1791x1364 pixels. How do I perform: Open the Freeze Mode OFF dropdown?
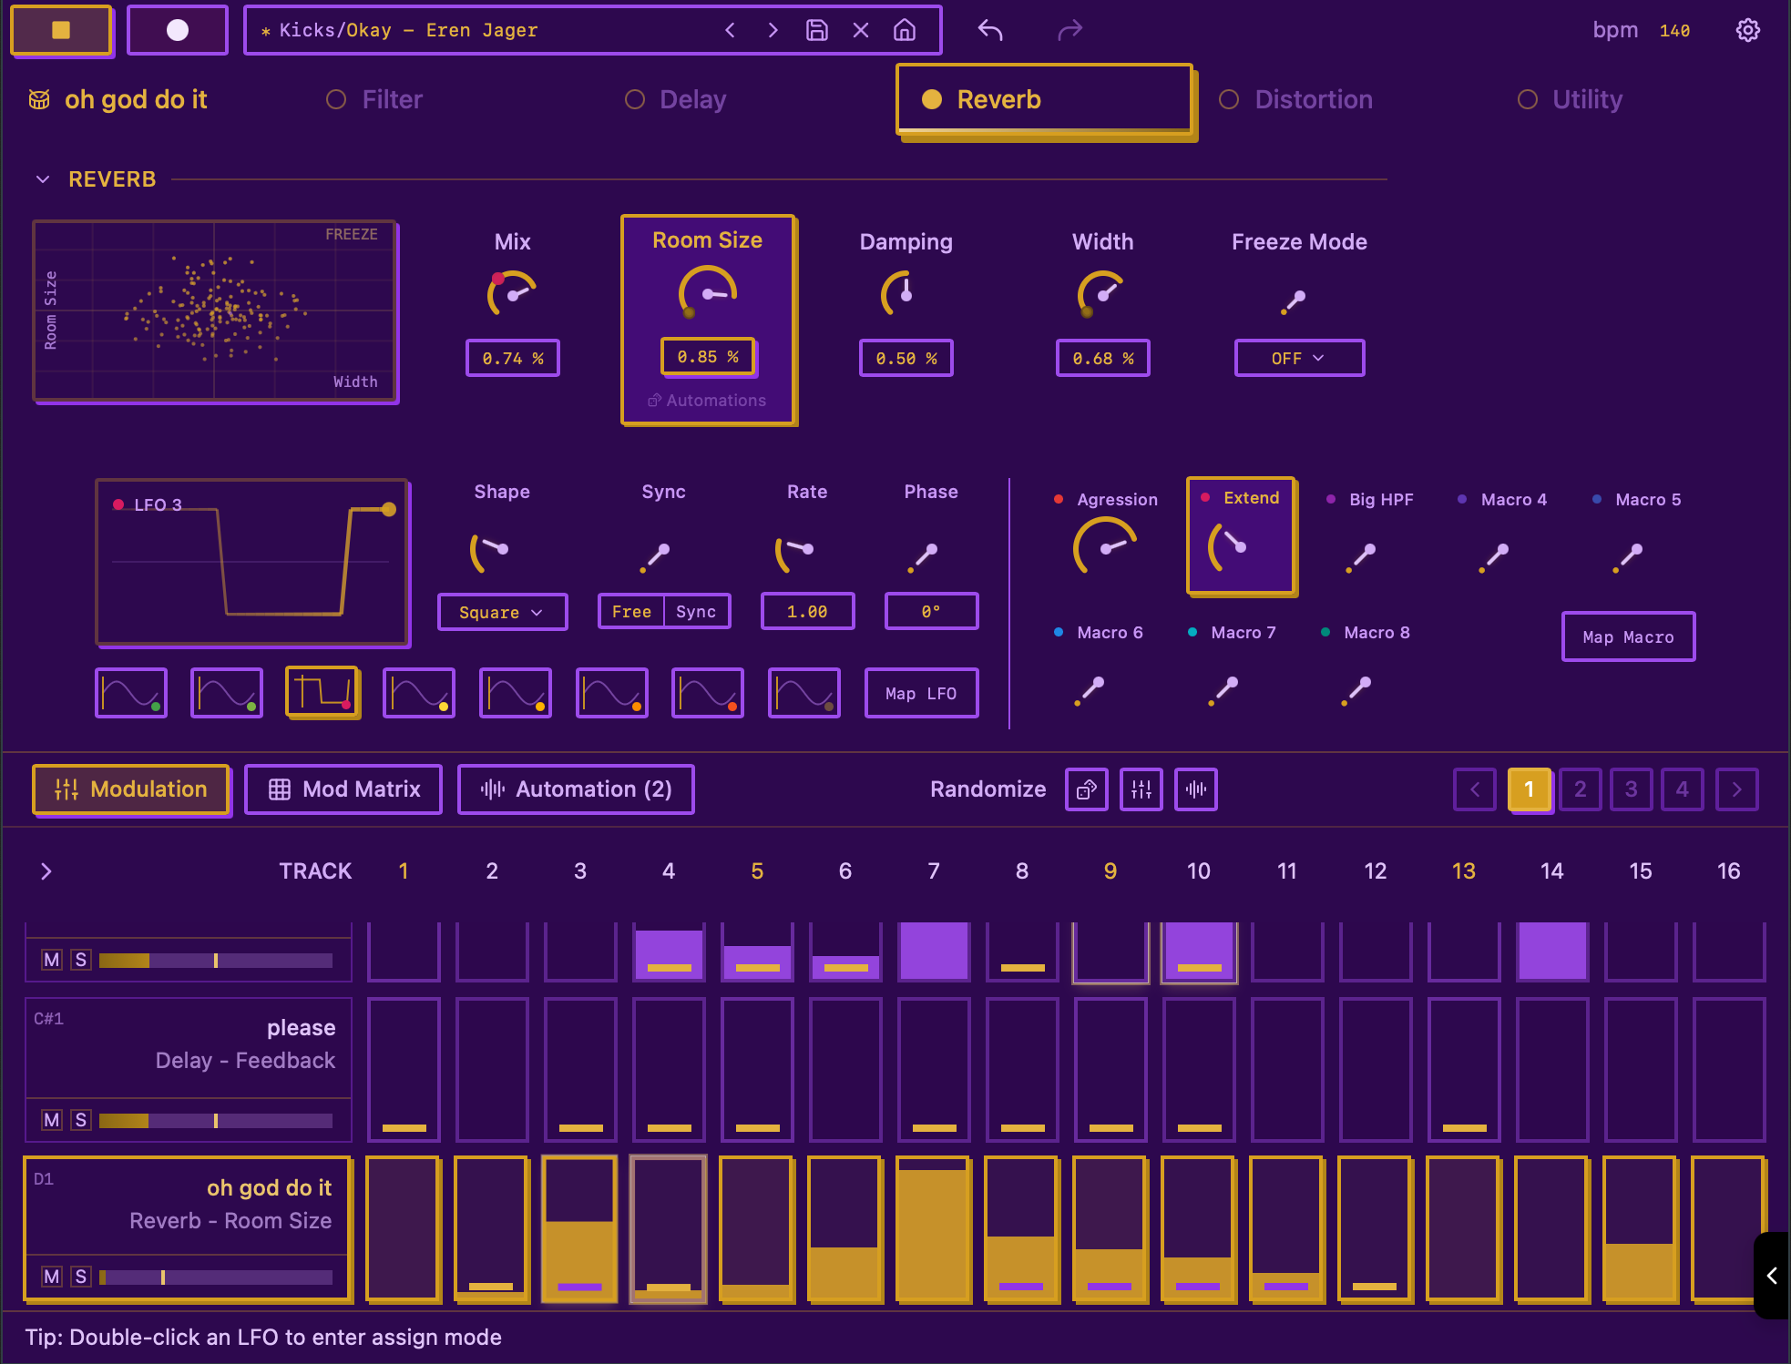pyautogui.click(x=1298, y=358)
